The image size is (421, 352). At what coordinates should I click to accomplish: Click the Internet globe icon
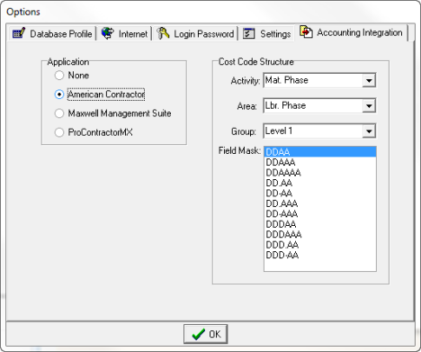pos(107,33)
